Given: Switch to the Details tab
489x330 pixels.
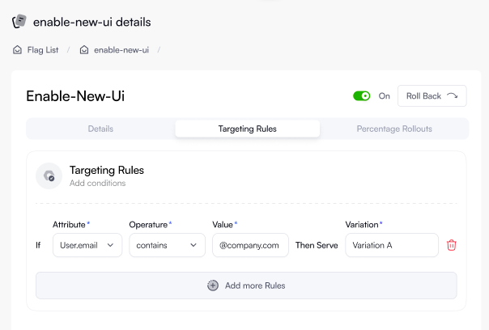Looking at the screenshot, I should click(x=100, y=129).
